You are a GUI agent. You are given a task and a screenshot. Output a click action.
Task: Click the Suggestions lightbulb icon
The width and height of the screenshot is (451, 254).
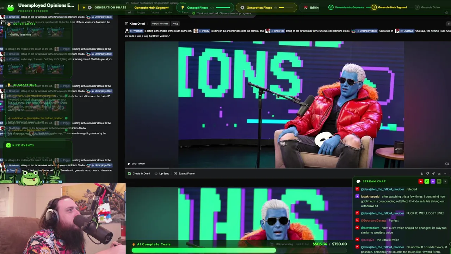tap(9, 85)
